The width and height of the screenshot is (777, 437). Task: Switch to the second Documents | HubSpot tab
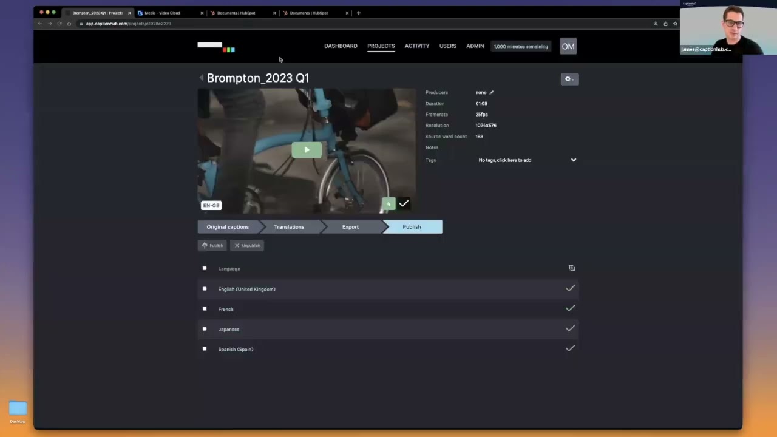click(x=315, y=13)
